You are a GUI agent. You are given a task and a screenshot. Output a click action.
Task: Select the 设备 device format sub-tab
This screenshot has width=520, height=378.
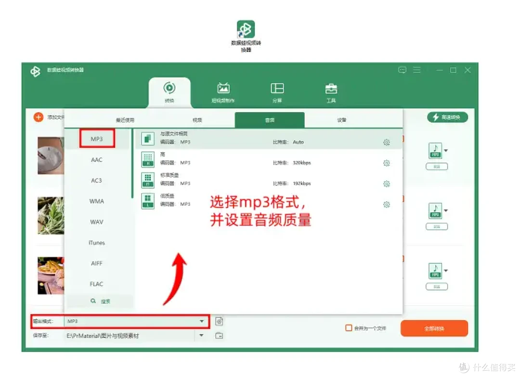point(341,120)
